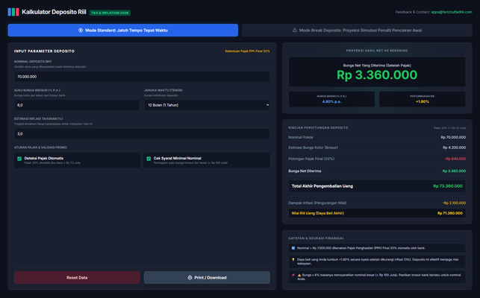The width and height of the screenshot is (480, 298).
Task: Open the Jangka Waktu tenor dropdown
Action: click(207, 105)
